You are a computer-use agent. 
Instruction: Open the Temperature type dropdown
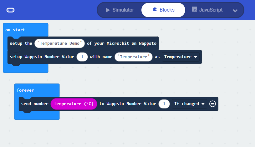(x=181, y=57)
